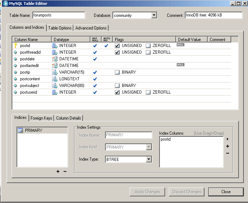Click the diamond icon beside postsubject
248x203 pixels.
click(x=15, y=86)
